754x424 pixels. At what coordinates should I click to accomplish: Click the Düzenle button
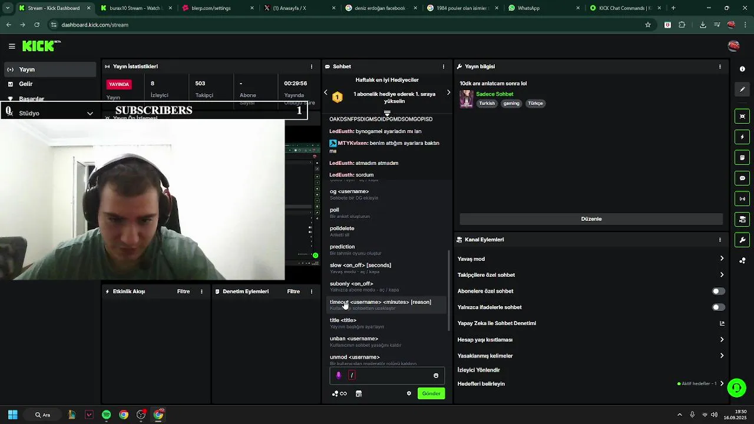pyautogui.click(x=591, y=219)
